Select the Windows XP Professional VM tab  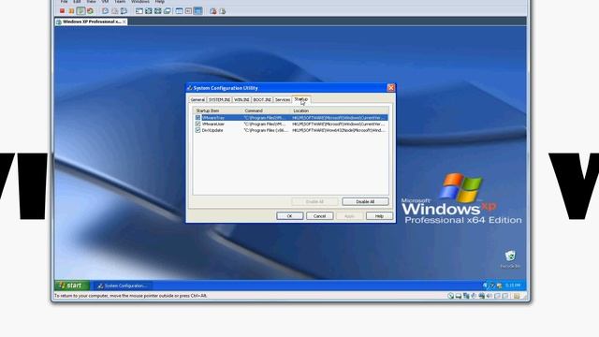(91, 22)
